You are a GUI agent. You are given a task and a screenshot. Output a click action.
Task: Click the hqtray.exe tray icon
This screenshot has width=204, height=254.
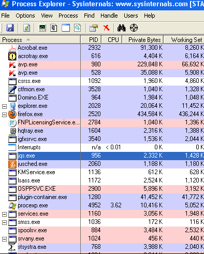[13, 131]
